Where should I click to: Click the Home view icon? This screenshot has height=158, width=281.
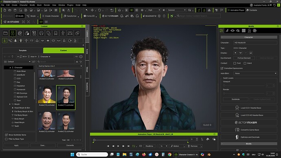pyautogui.click(x=119, y=10)
